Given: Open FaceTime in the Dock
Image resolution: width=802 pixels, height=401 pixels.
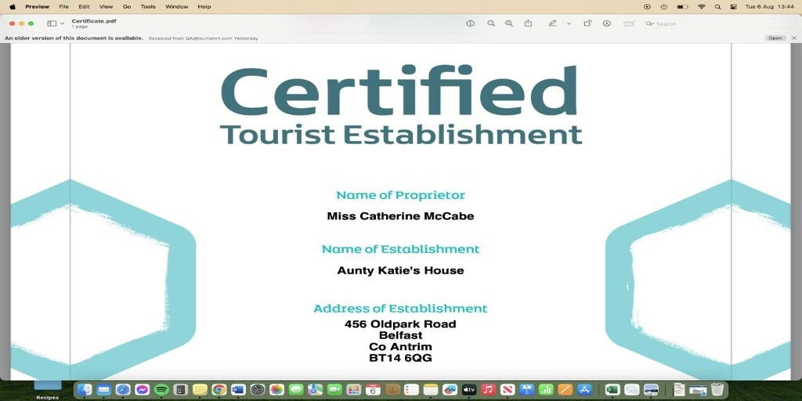Looking at the screenshot, I should [334, 390].
